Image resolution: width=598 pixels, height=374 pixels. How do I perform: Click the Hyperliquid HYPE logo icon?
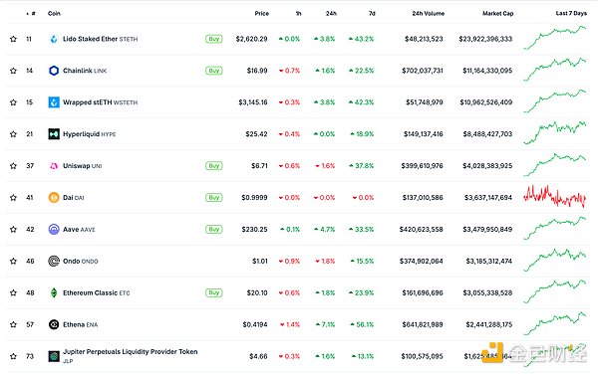tap(54, 134)
